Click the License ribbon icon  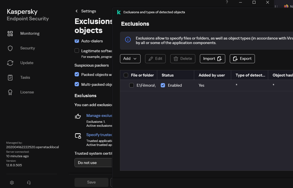(10, 92)
